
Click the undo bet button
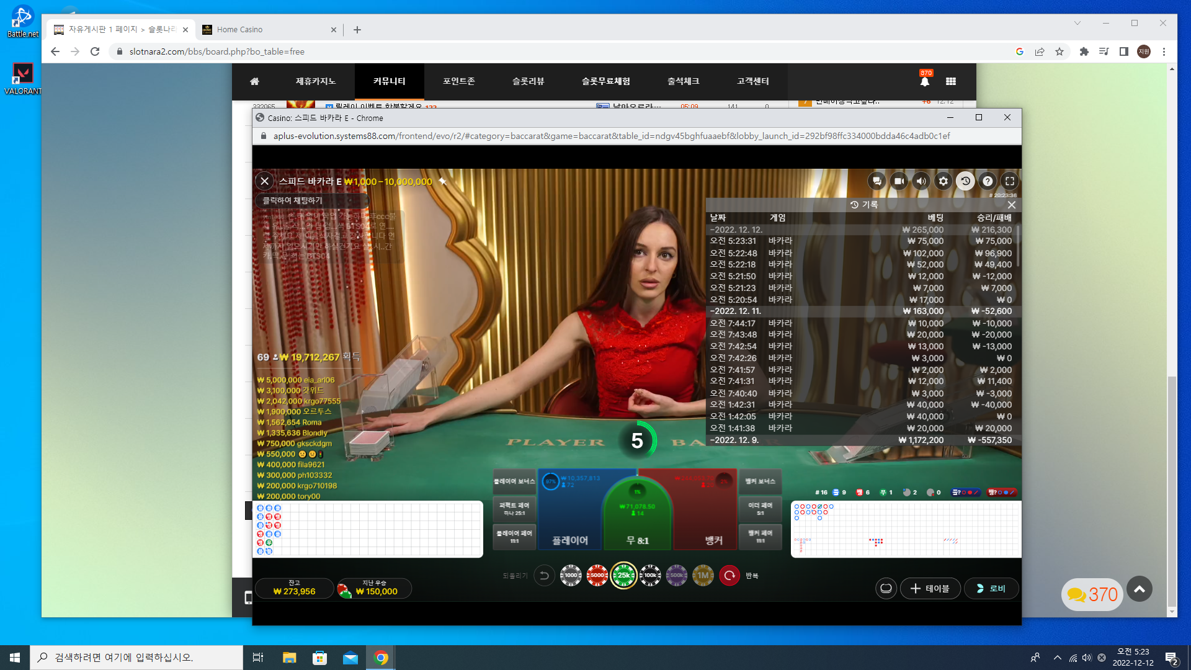point(544,576)
